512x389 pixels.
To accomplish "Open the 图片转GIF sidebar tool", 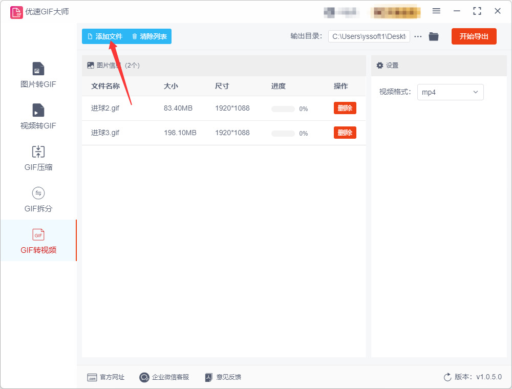I will tap(38, 75).
